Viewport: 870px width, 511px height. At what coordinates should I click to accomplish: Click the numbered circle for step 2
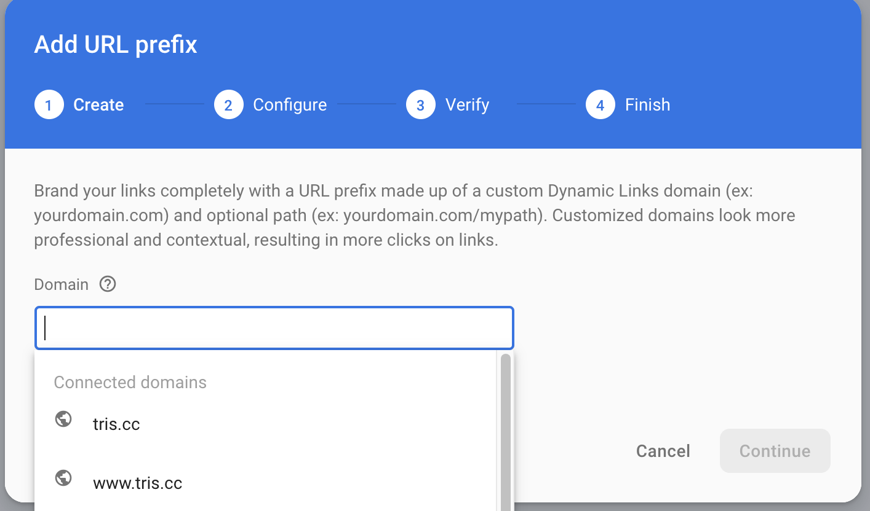click(x=228, y=104)
